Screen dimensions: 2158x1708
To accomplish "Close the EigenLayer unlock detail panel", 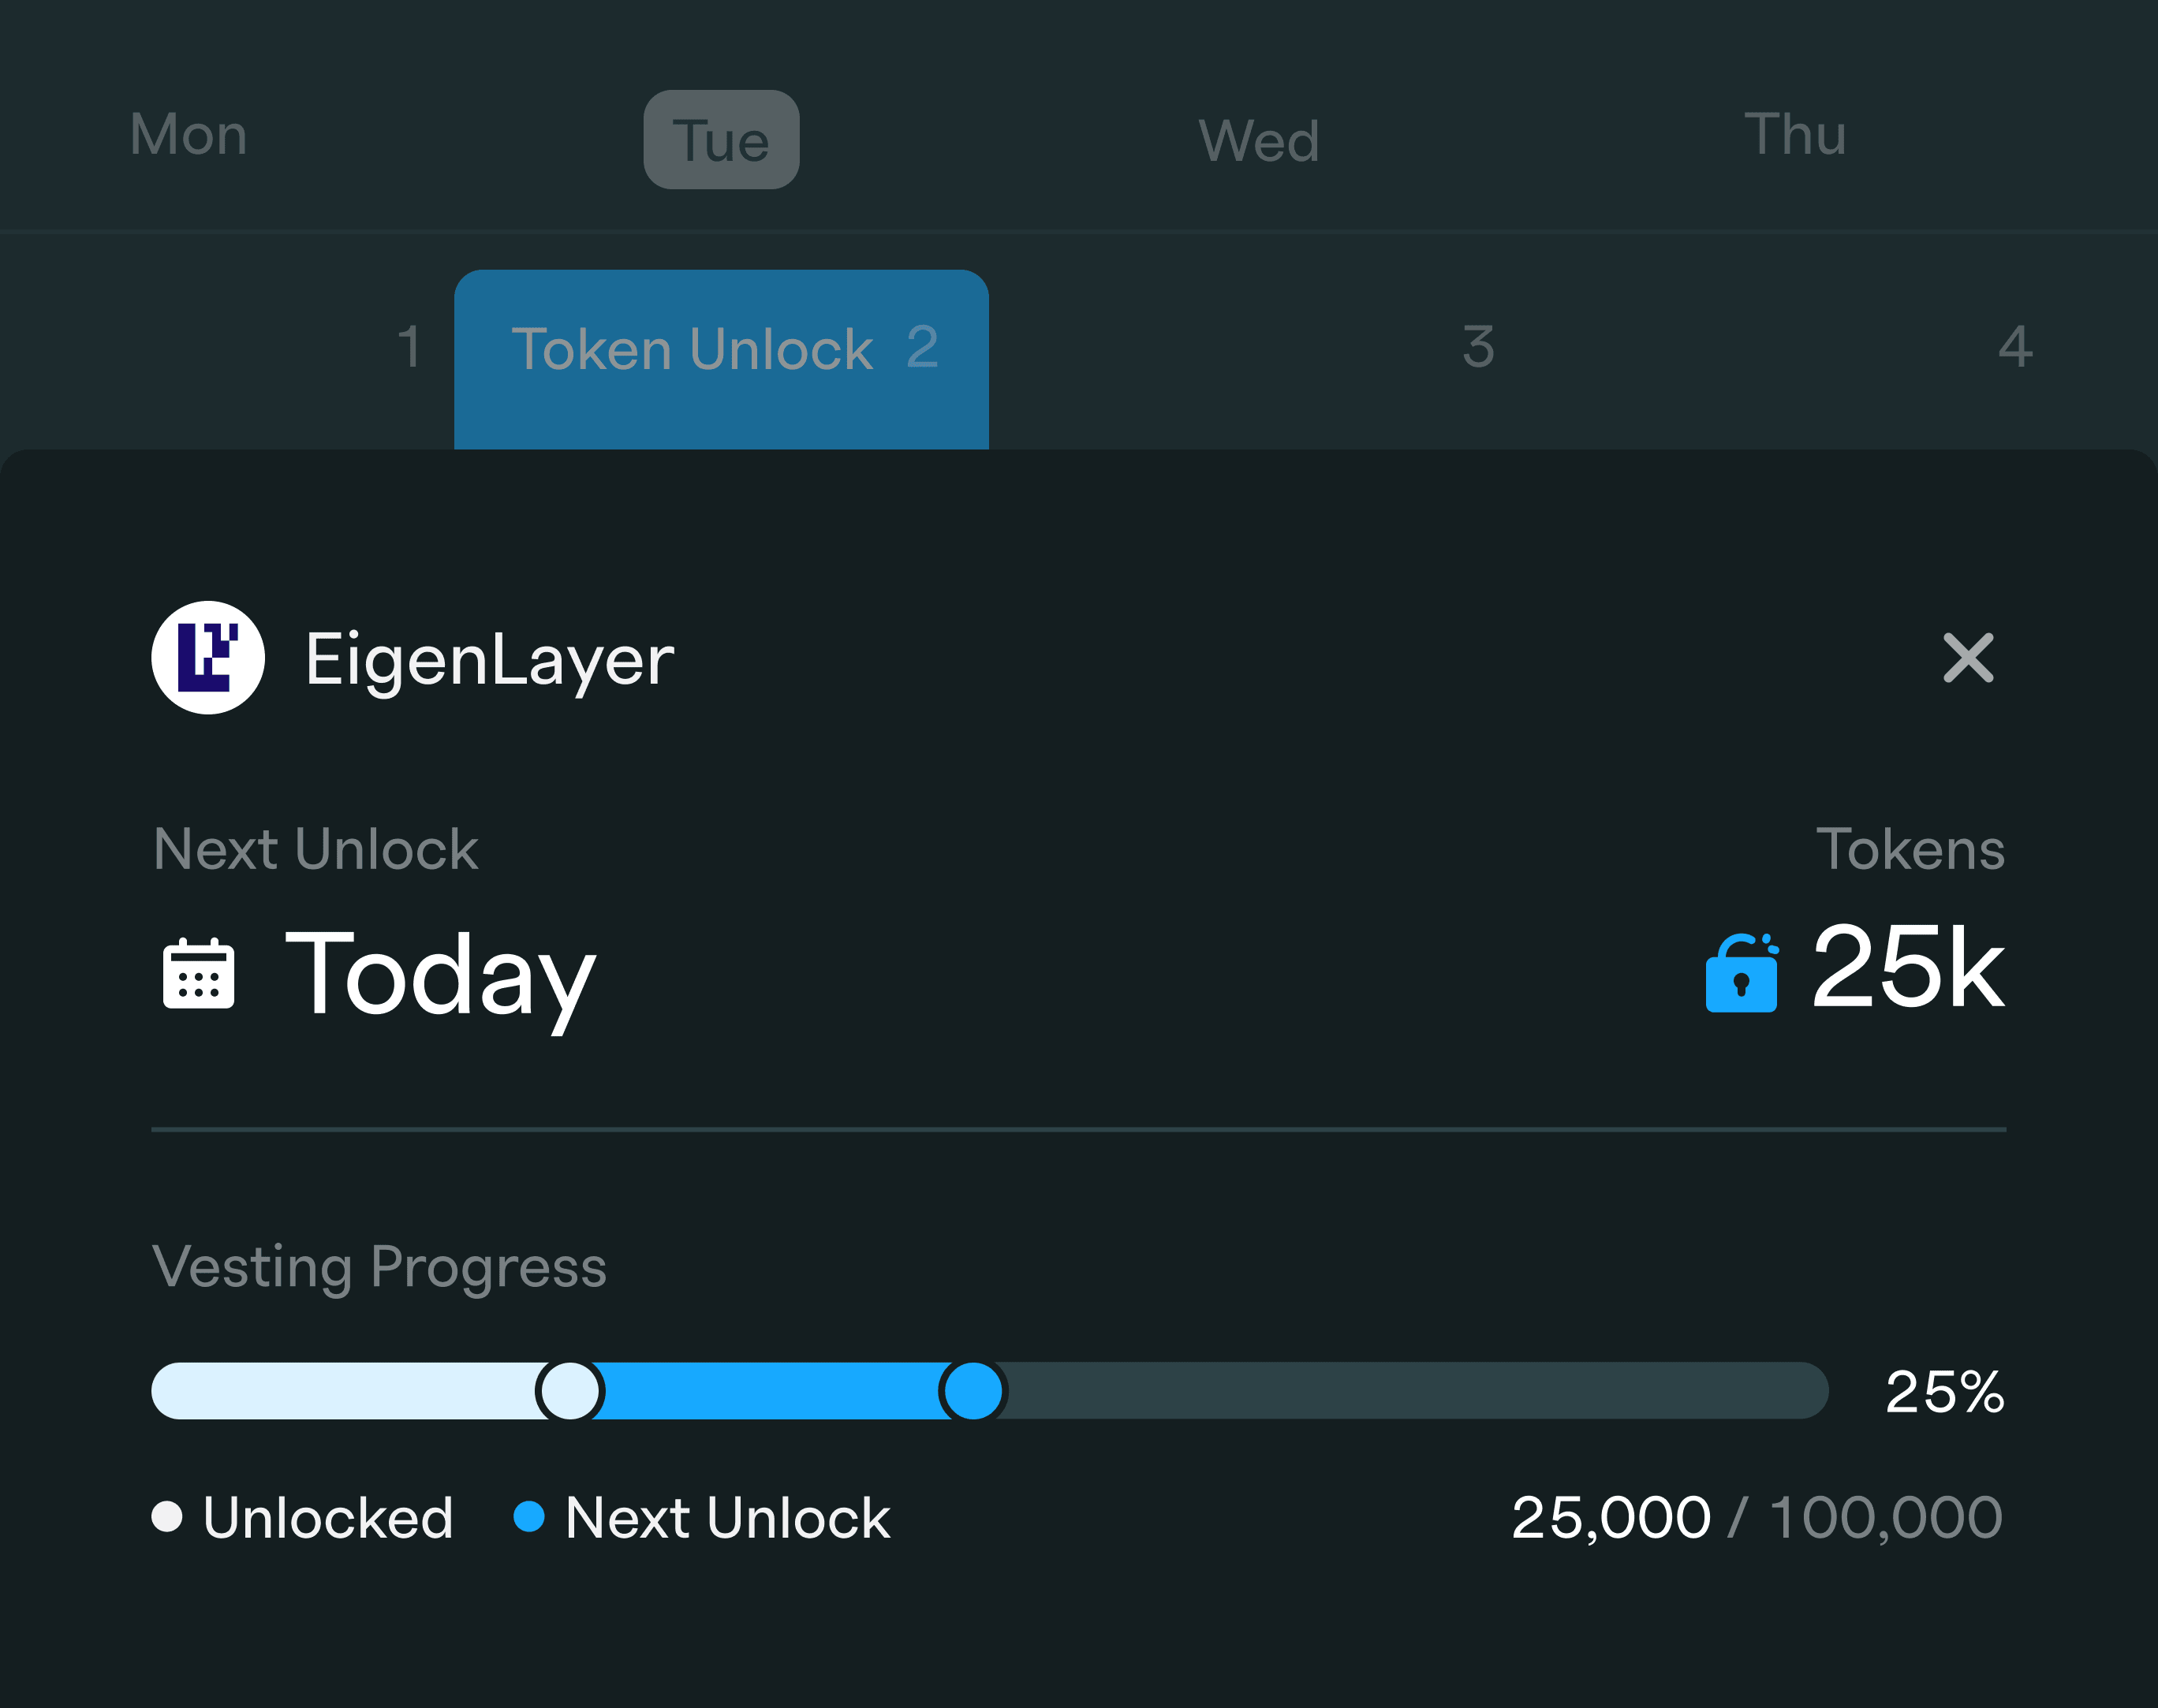I will [1967, 657].
